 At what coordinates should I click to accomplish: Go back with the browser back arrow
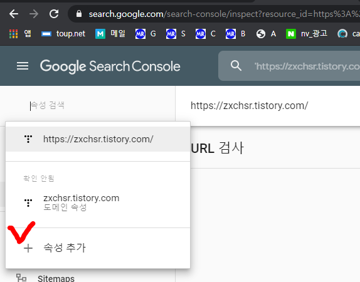click(14, 14)
